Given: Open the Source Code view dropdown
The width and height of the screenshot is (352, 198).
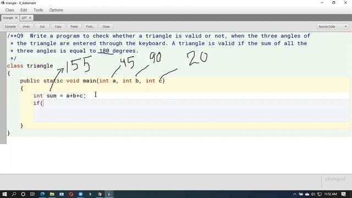Looking at the screenshot, I should coord(332,26).
